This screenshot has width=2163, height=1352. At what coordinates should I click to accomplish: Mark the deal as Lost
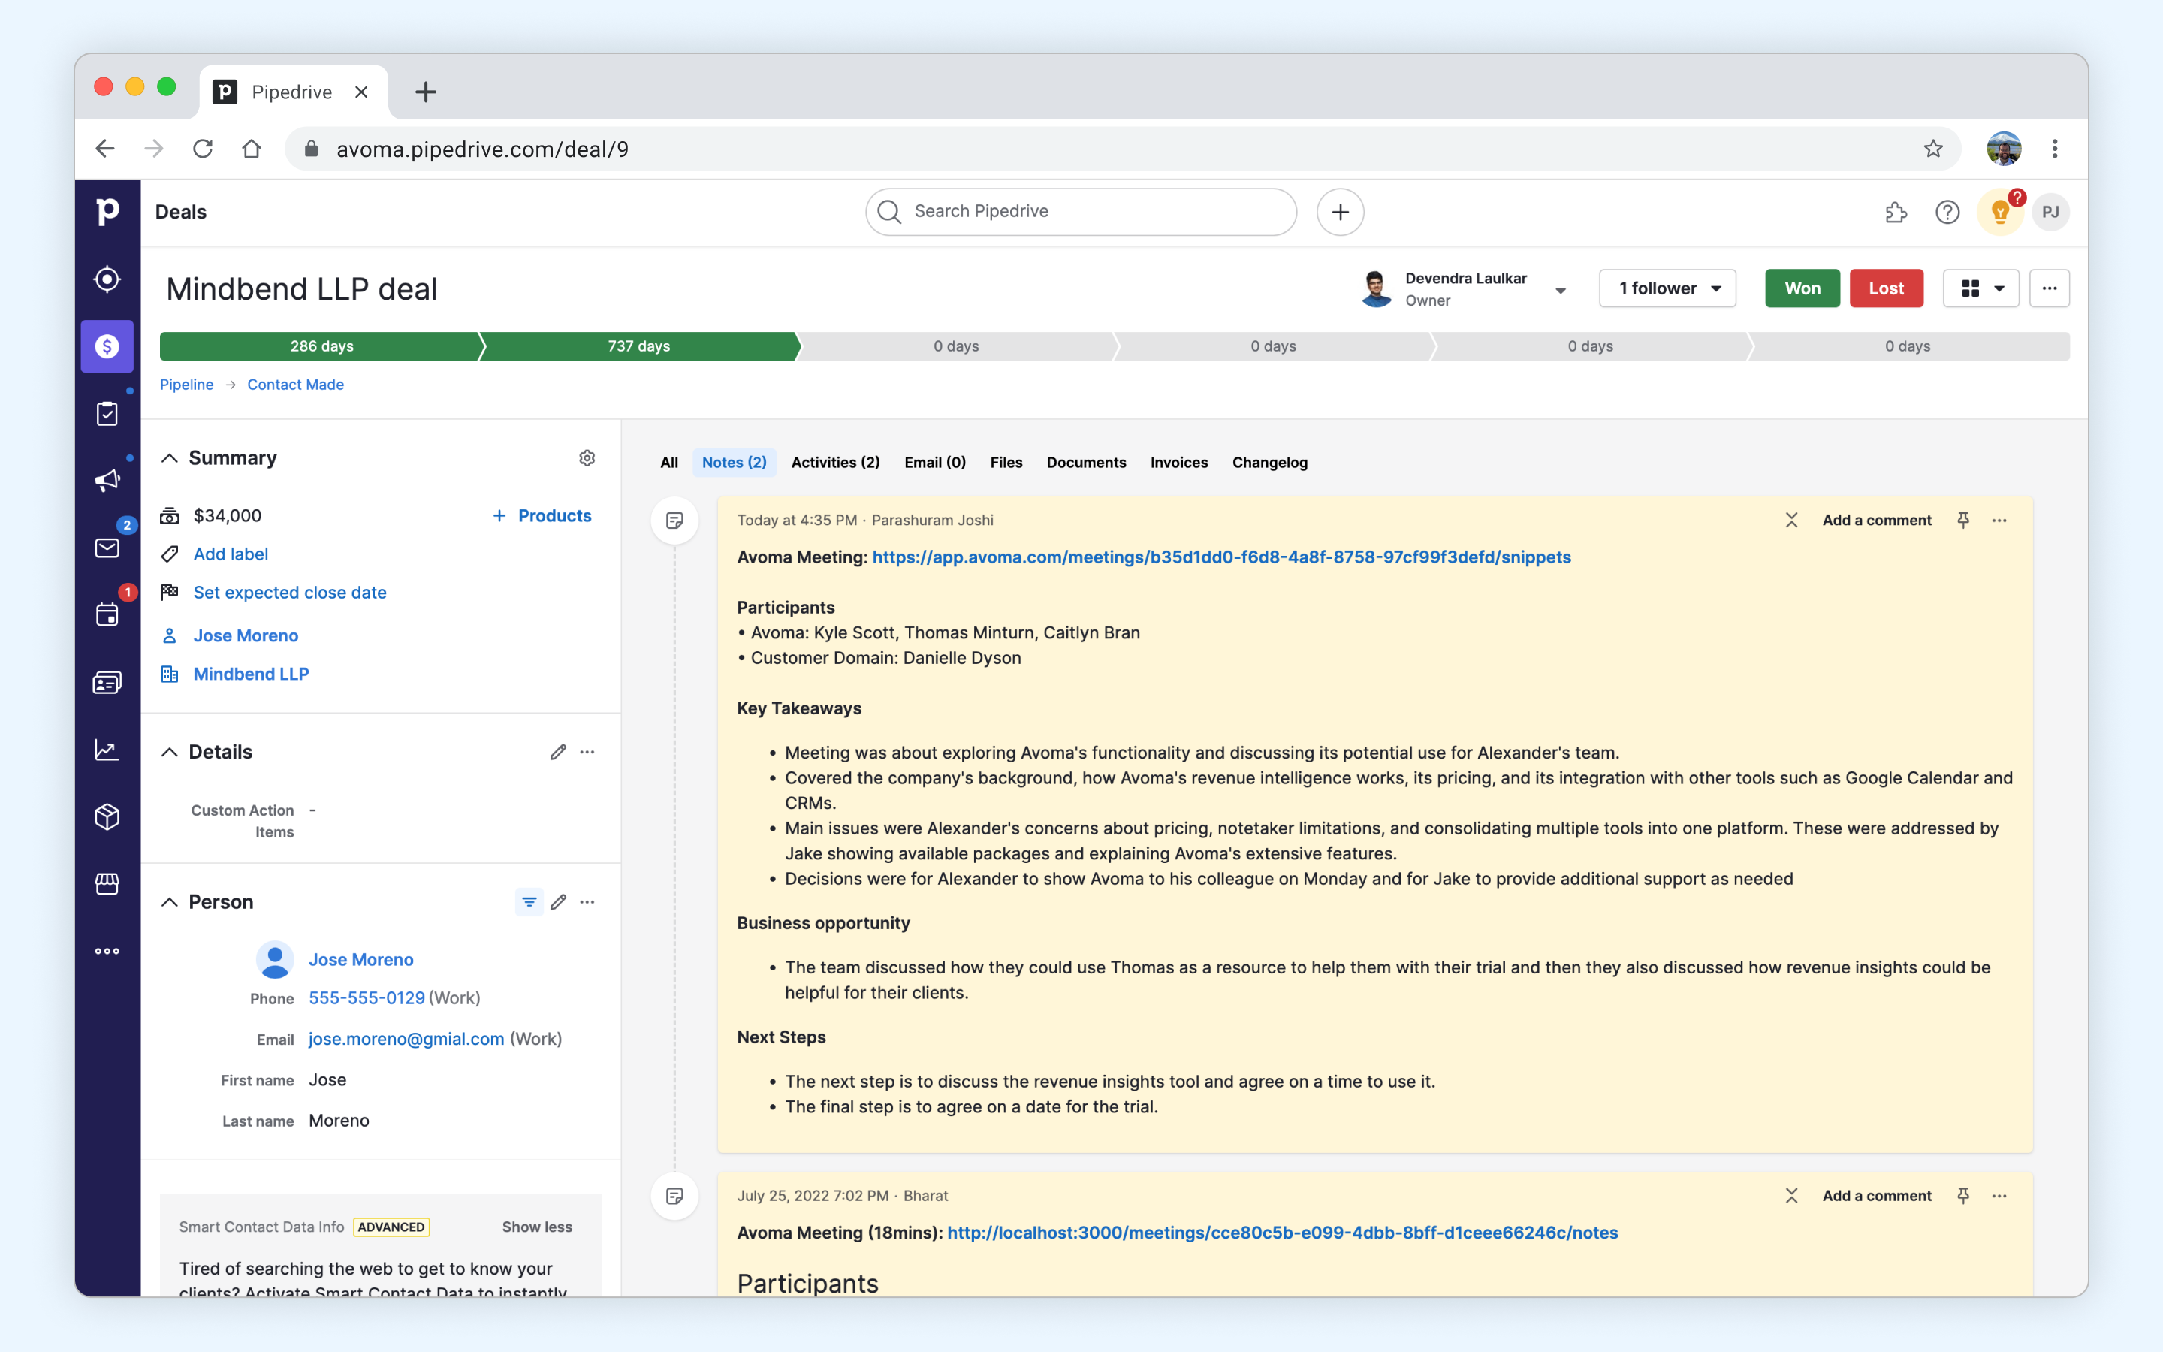[x=1886, y=288]
